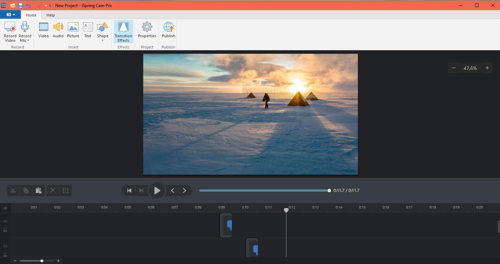Click the delete X icon in timeline toolbar
500x264 pixels.
pos(53,191)
